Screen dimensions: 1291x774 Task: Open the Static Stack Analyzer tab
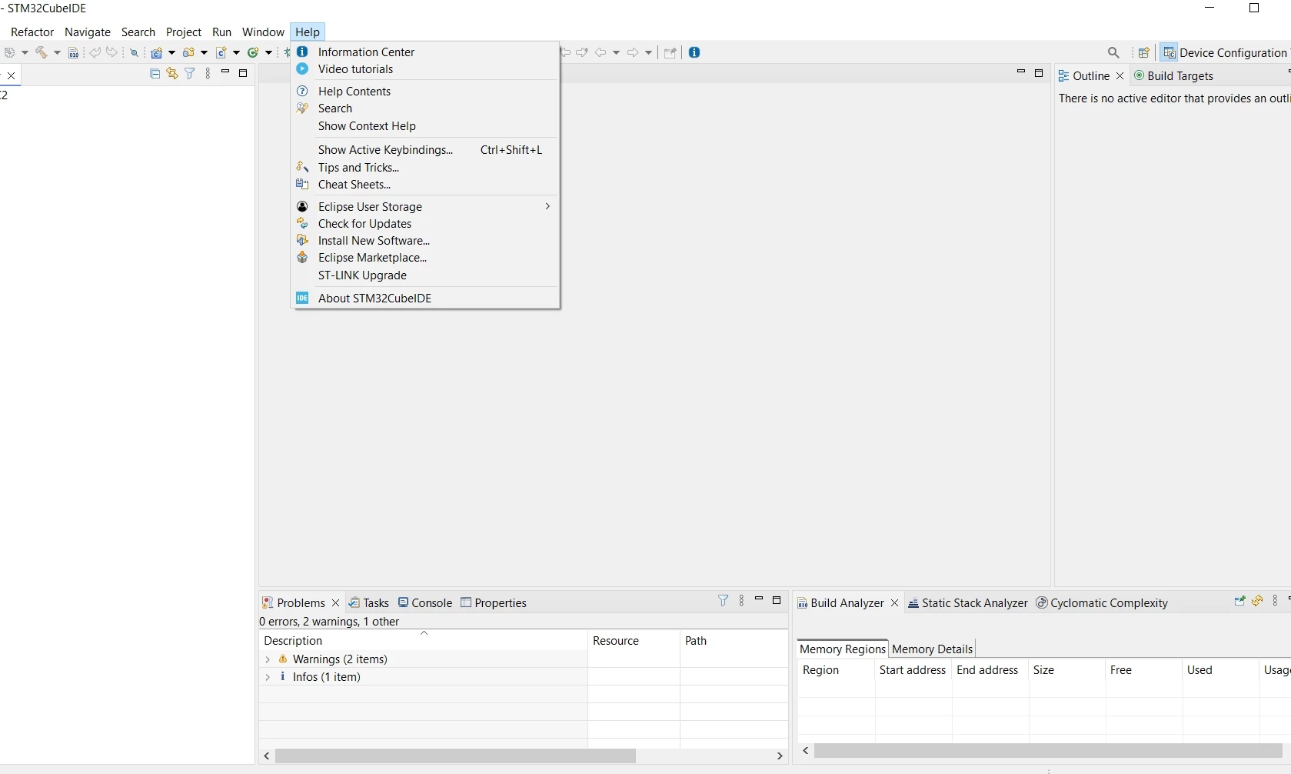(x=968, y=603)
